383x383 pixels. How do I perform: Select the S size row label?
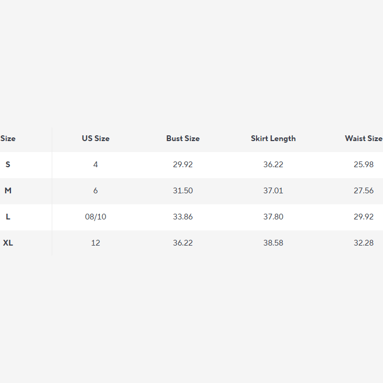pos(8,165)
